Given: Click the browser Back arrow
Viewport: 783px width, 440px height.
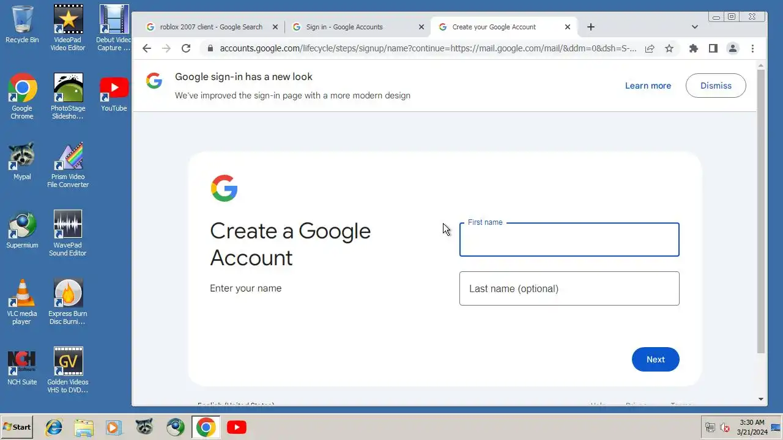Looking at the screenshot, I should (x=146, y=48).
